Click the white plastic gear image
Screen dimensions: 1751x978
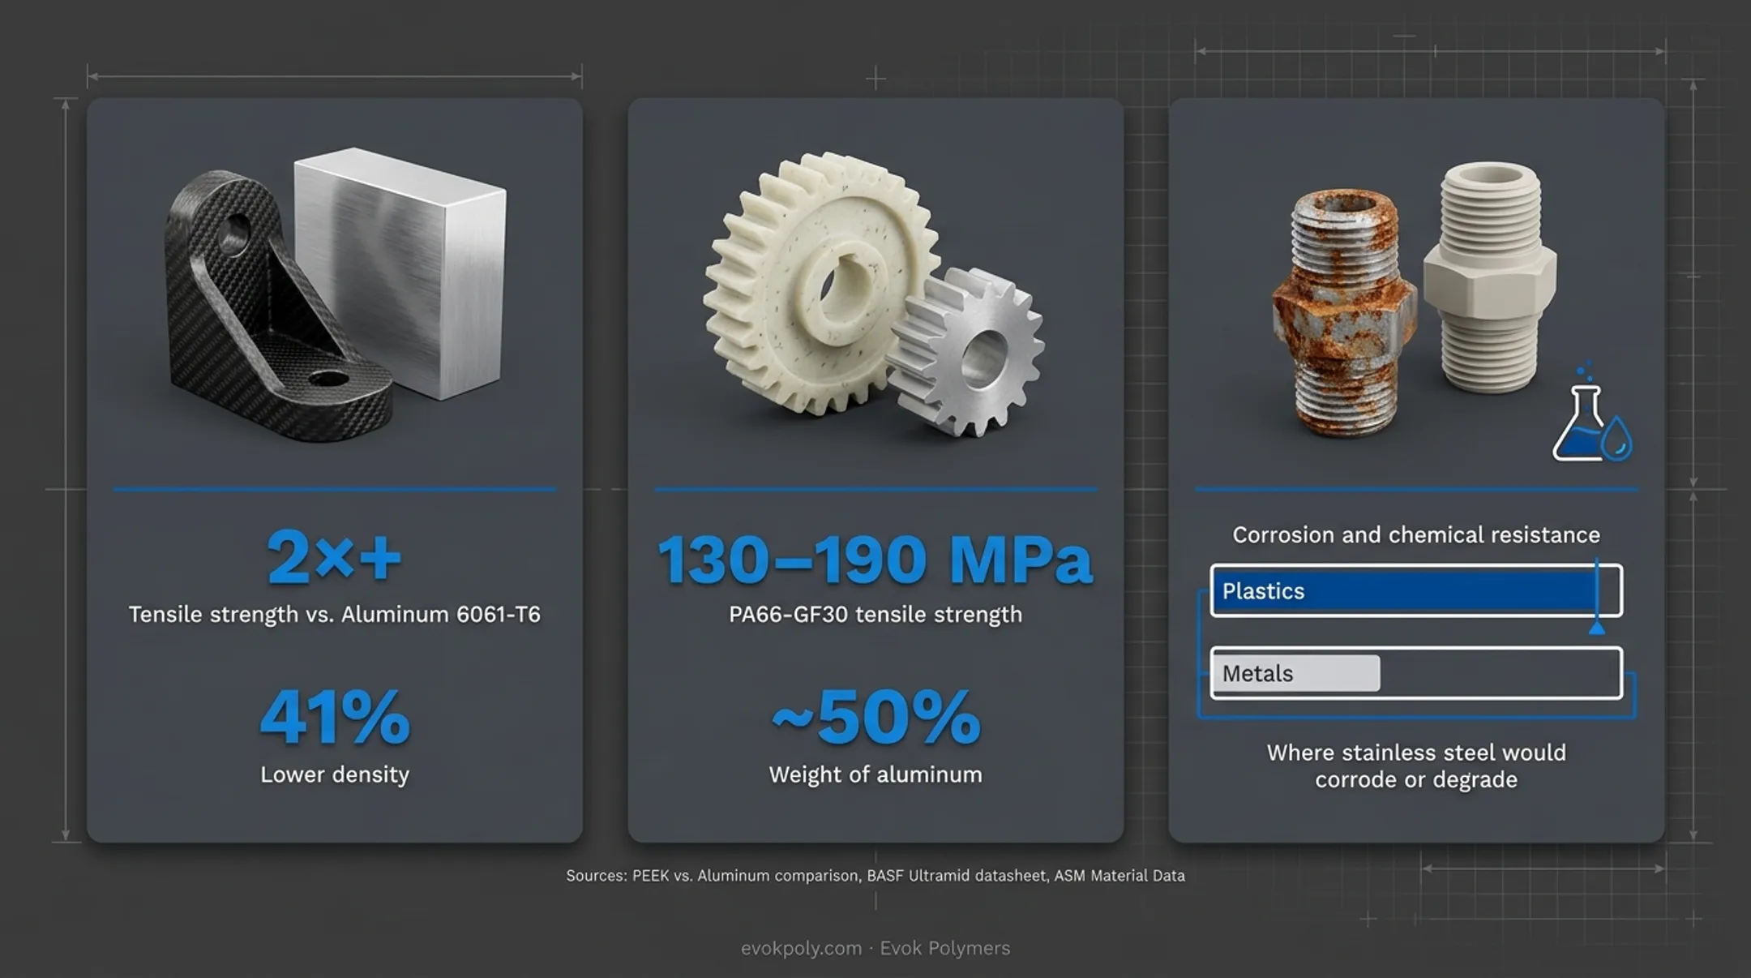(820, 284)
